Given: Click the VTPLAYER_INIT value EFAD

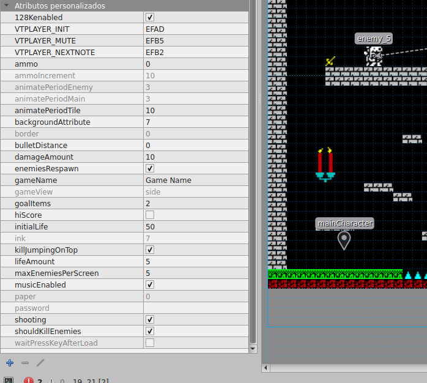Looking at the screenshot, I should [155, 29].
